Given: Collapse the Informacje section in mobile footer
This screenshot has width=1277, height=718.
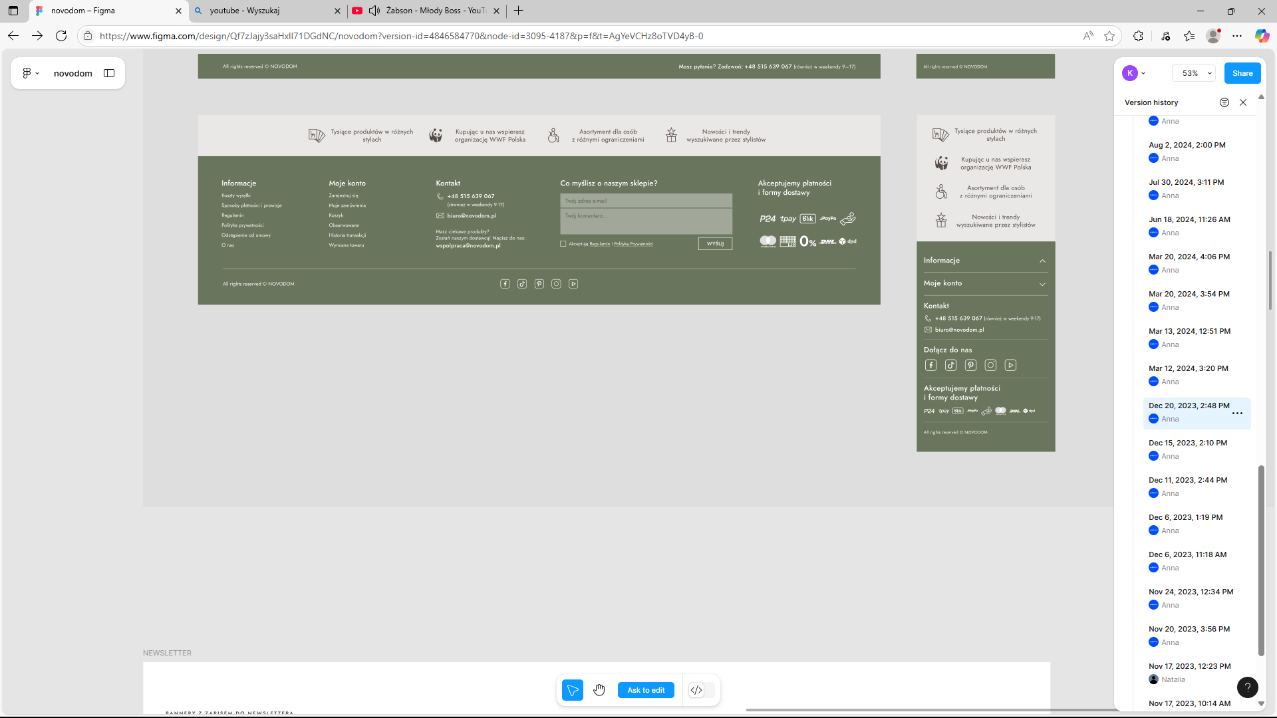Looking at the screenshot, I should [1042, 261].
